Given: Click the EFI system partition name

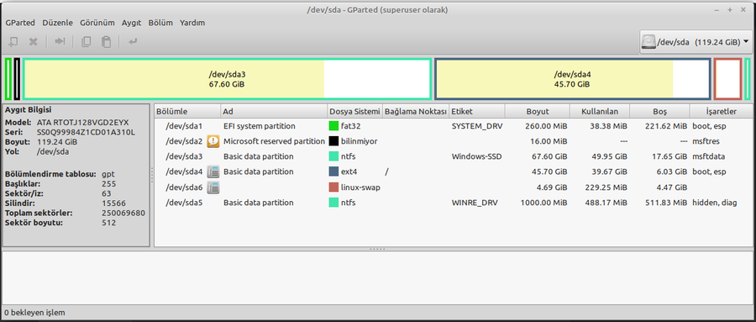Looking at the screenshot, I should click(x=260, y=126).
